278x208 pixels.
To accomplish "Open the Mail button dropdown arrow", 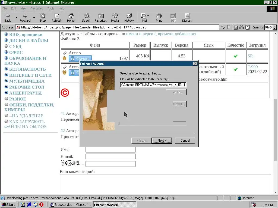I will point(148,16).
